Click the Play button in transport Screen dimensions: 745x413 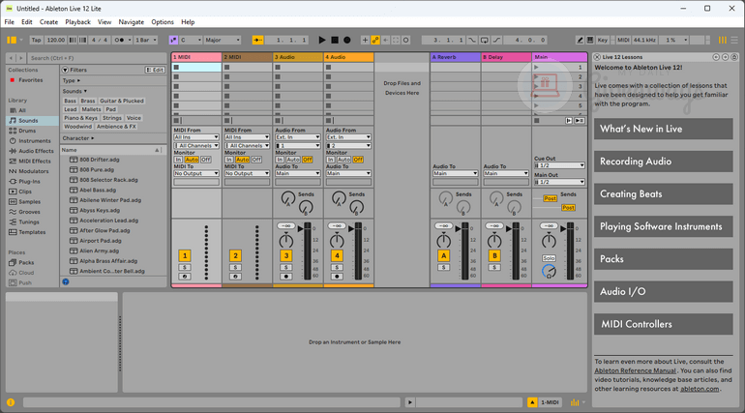322,40
